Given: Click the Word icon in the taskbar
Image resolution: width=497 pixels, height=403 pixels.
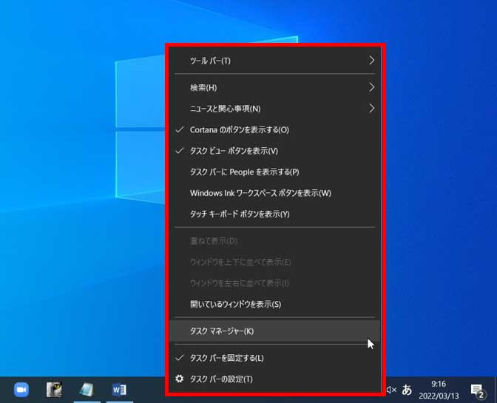Looking at the screenshot, I should click(119, 390).
